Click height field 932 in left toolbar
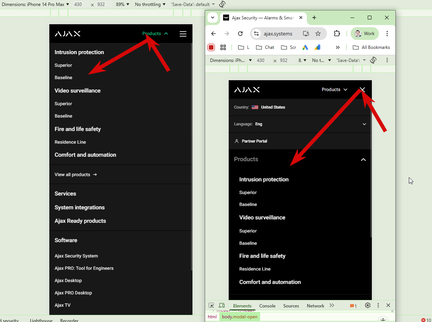 click(101, 4)
